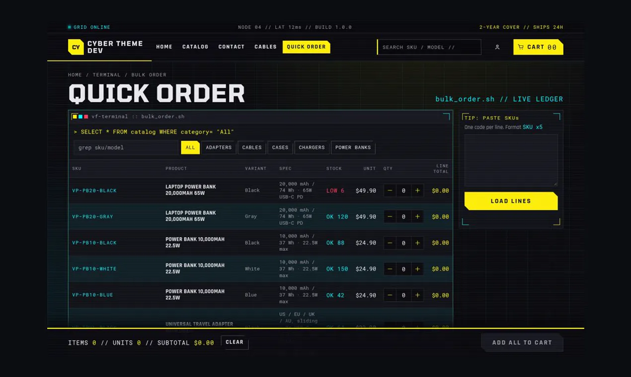
Task: Decrease quantity for VP-PB10-BLUE
Action: 390,295
